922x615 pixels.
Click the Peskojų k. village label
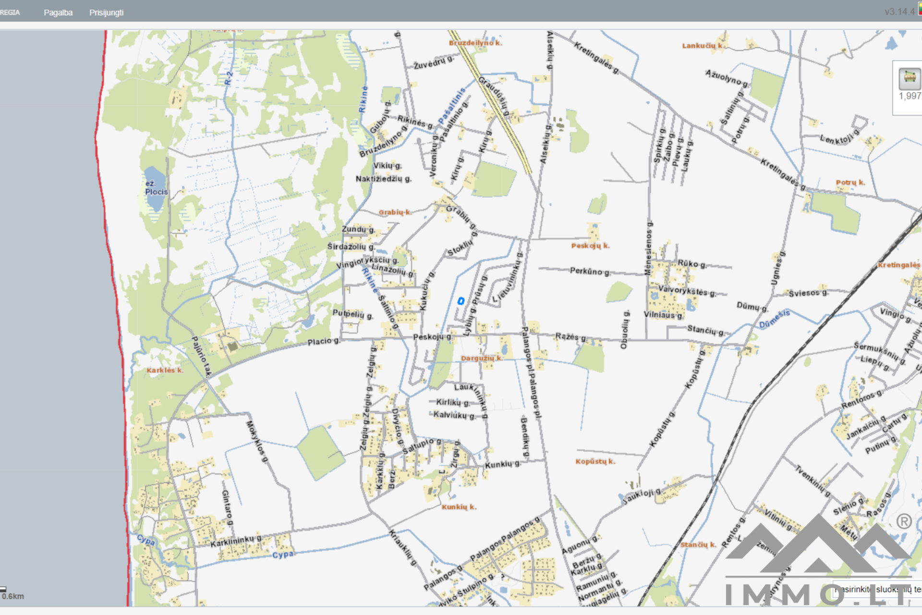tap(590, 246)
